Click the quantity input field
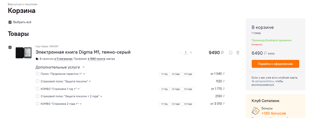The height and width of the screenshot is (118, 309). (x=186, y=53)
